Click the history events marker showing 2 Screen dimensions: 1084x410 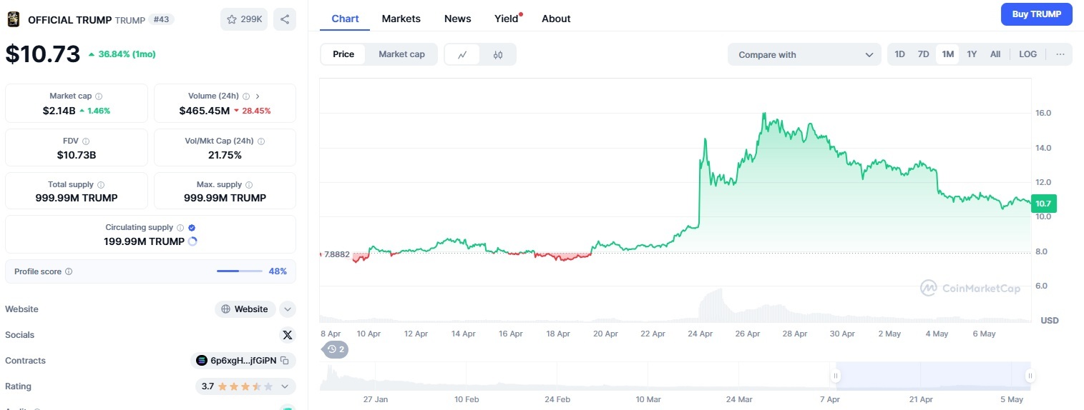click(336, 349)
